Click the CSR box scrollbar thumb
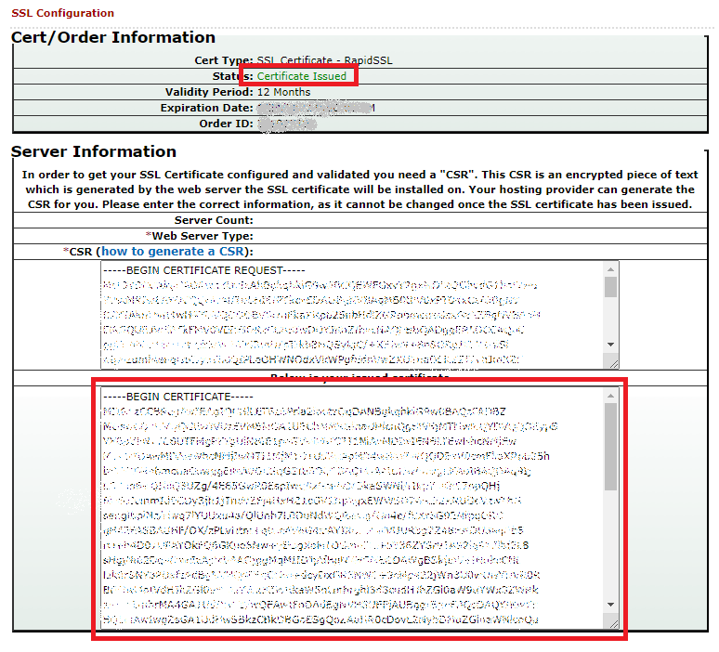The image size is (719, 652). (610, 287)
